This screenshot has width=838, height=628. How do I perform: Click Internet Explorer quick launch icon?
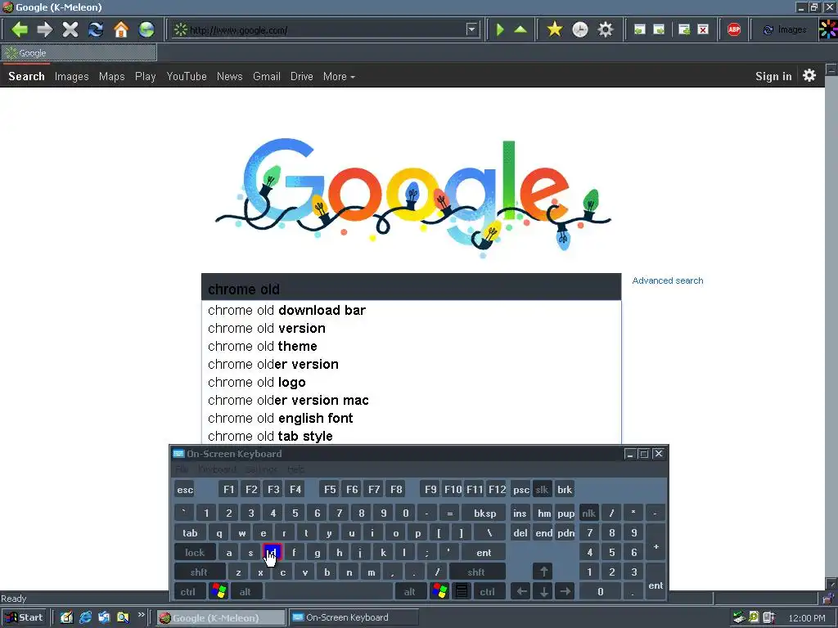(x=85, y=617)
